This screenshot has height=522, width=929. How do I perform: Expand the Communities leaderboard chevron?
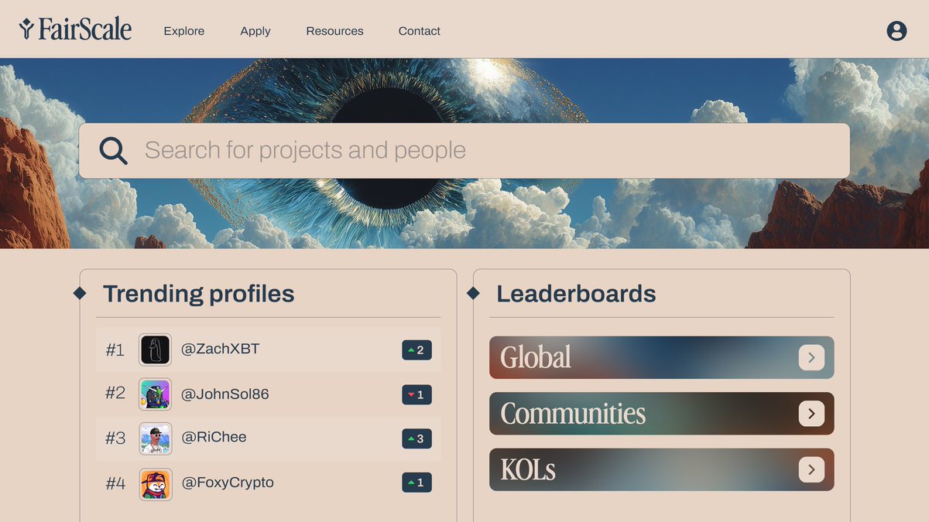[x=811, y=414]
